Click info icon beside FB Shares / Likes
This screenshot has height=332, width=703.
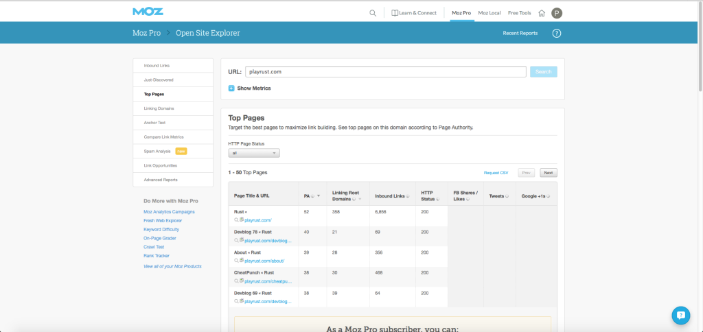[x=468, y=200]
